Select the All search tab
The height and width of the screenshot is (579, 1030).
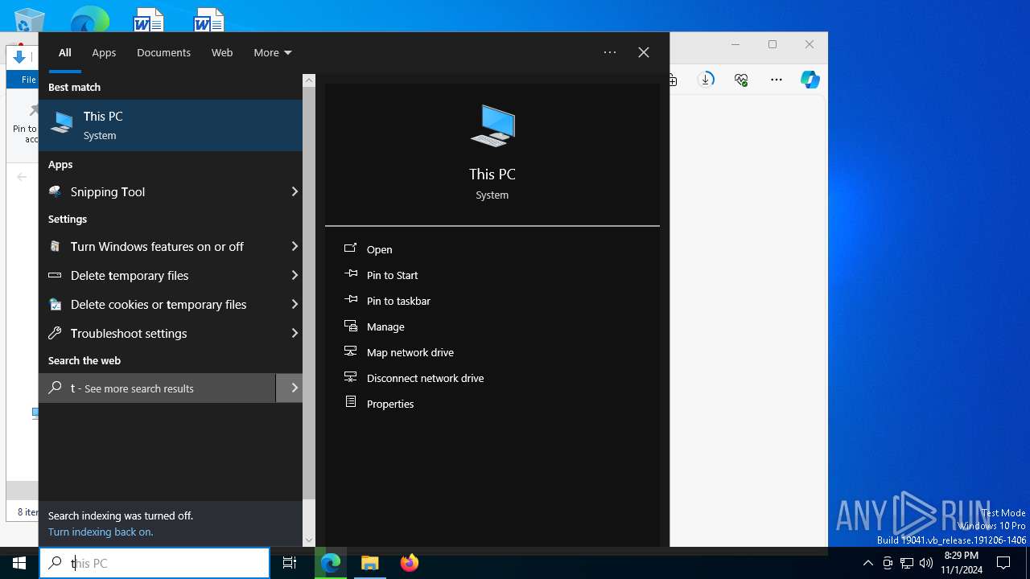(x=65, y=52)
